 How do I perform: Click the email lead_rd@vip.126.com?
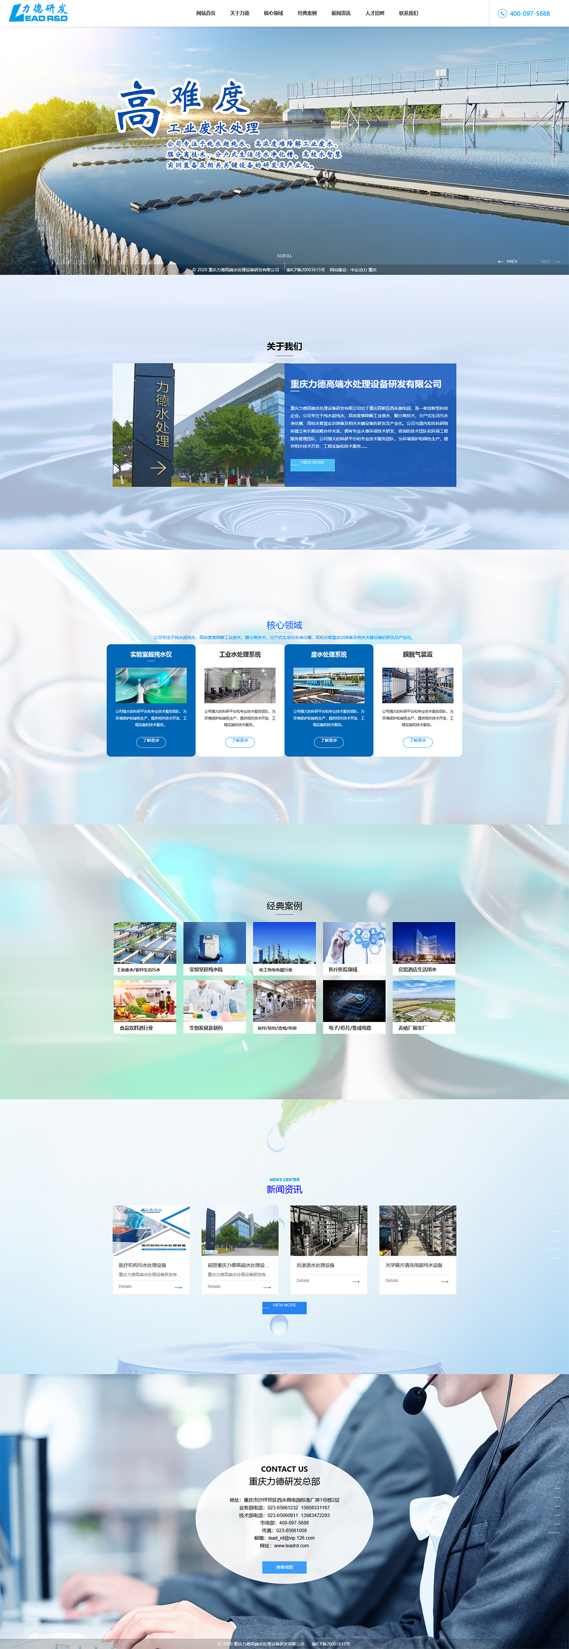291,1538
